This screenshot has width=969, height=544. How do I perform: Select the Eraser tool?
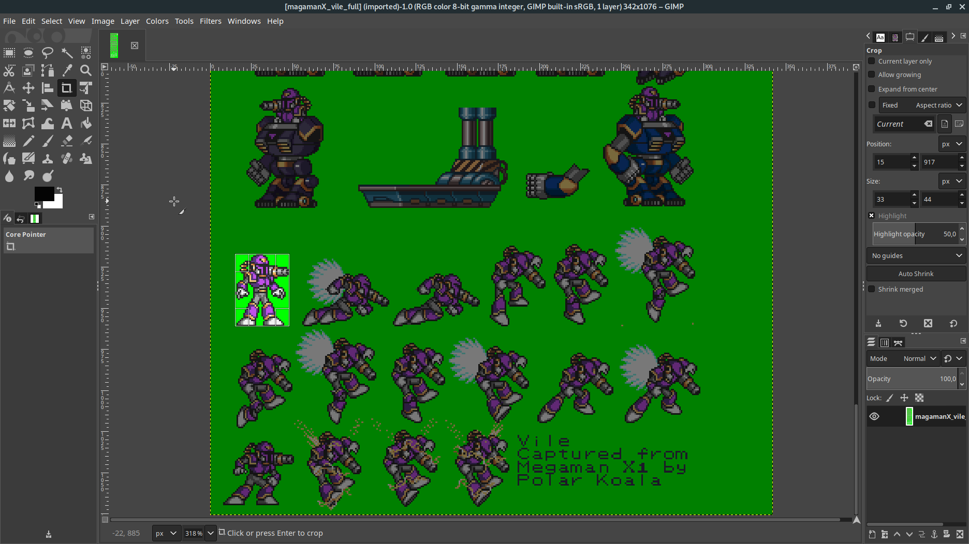point(67,141)
